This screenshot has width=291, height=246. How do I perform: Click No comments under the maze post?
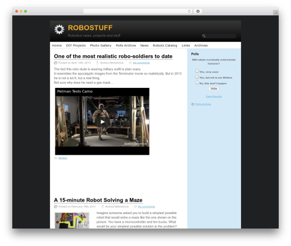coord(146,206)
